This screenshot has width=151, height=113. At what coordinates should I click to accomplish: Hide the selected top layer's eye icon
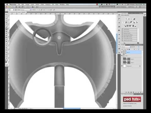122,52
